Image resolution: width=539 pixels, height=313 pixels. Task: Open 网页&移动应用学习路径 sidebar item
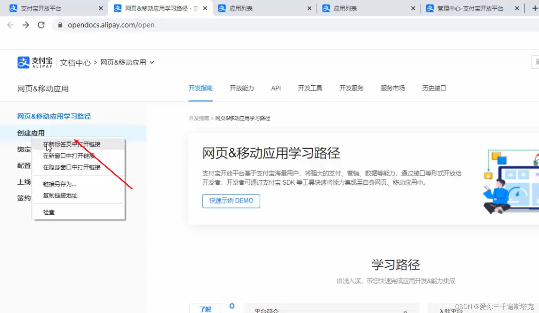tap(54, 116)
